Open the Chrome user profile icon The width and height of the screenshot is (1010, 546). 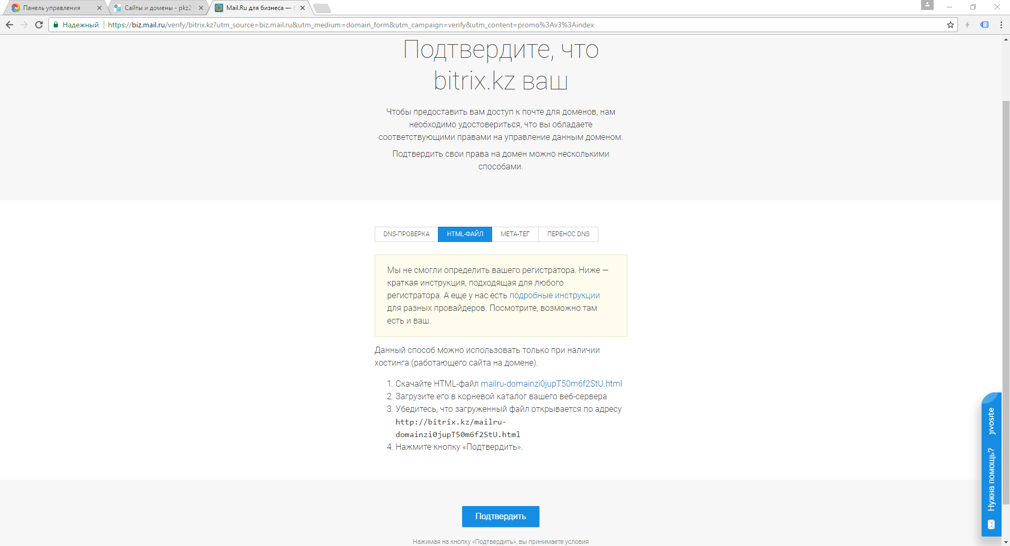(927, 5)
